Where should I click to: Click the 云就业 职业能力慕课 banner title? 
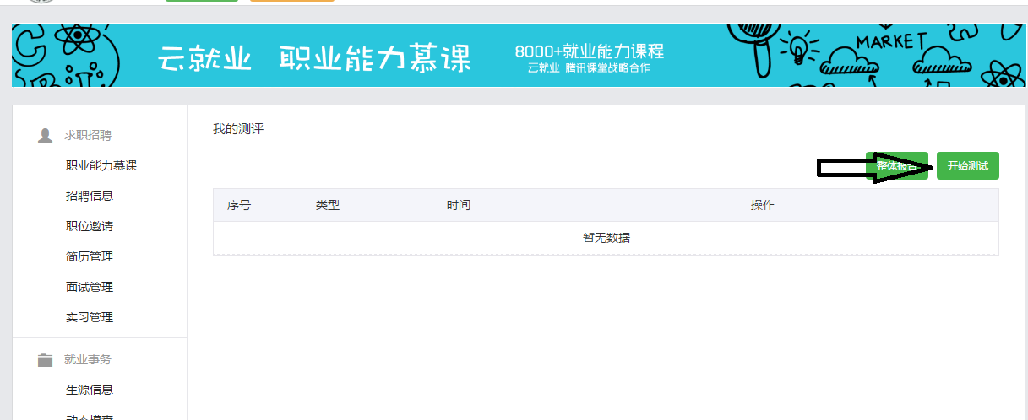point(314,58)
